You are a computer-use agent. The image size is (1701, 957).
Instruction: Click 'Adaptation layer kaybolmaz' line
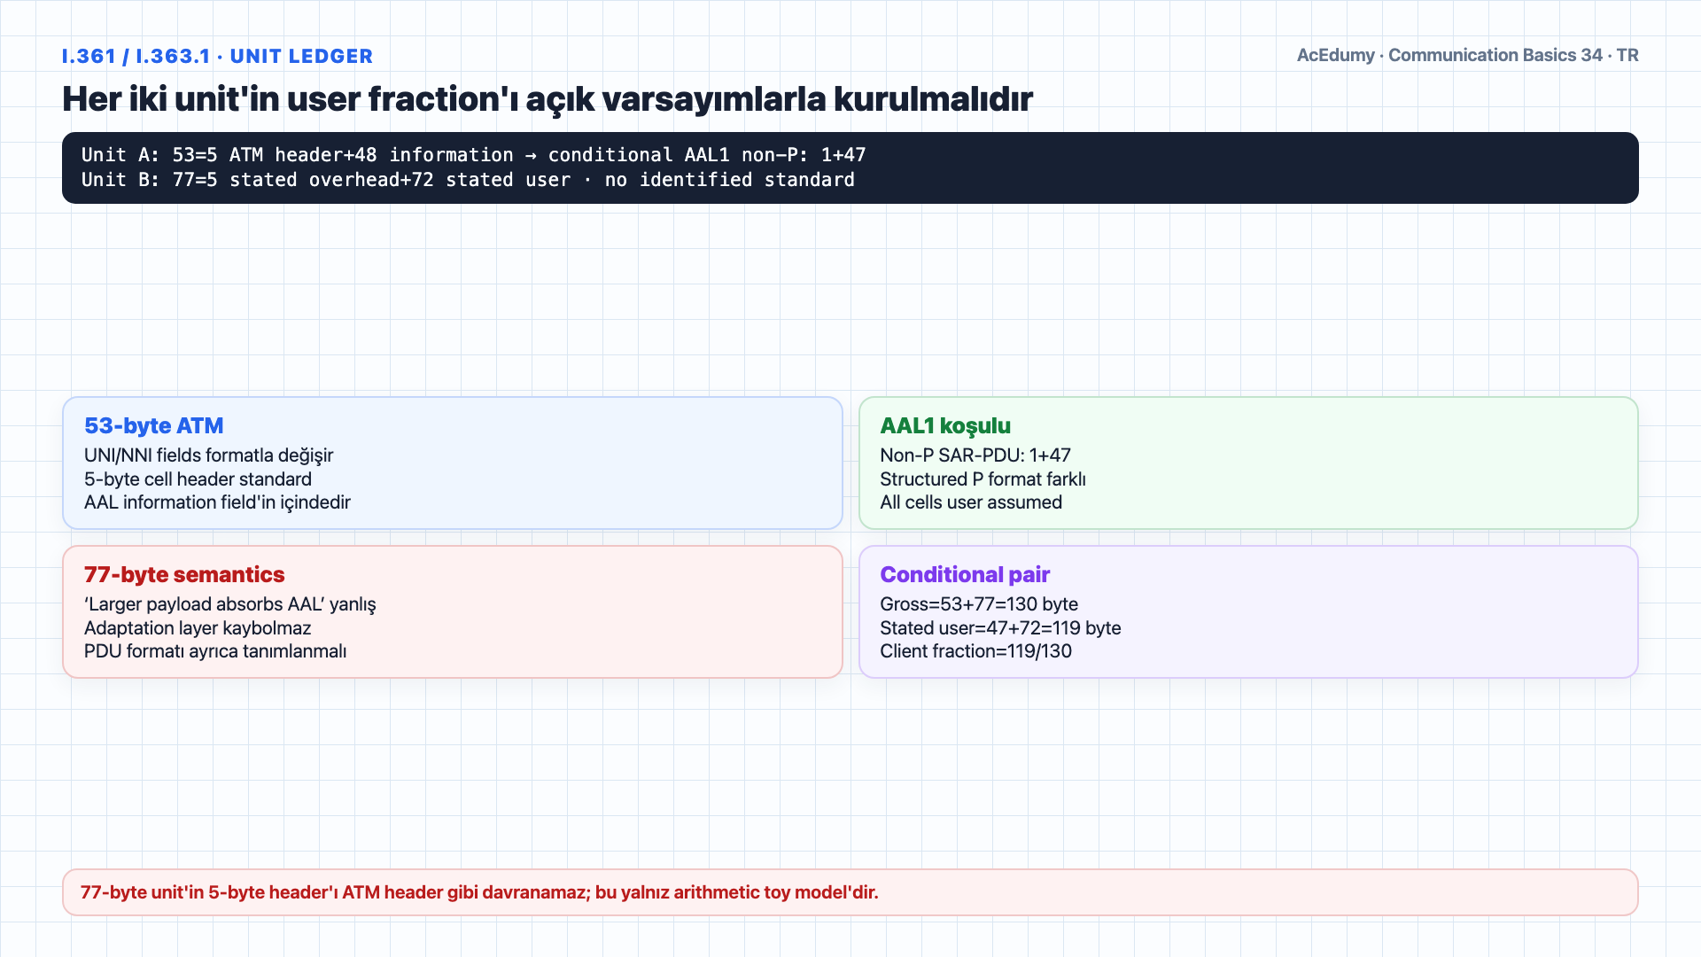[x=198, y=628]
